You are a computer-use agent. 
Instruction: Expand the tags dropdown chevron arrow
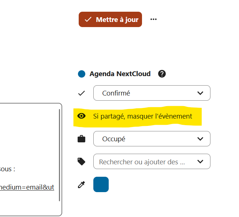pos(200,162)
